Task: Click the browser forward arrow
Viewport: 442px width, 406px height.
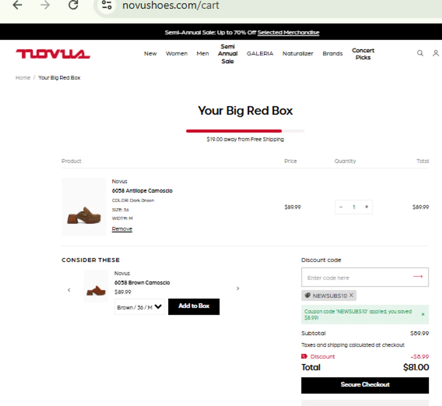Action: [x=45, y=5]
